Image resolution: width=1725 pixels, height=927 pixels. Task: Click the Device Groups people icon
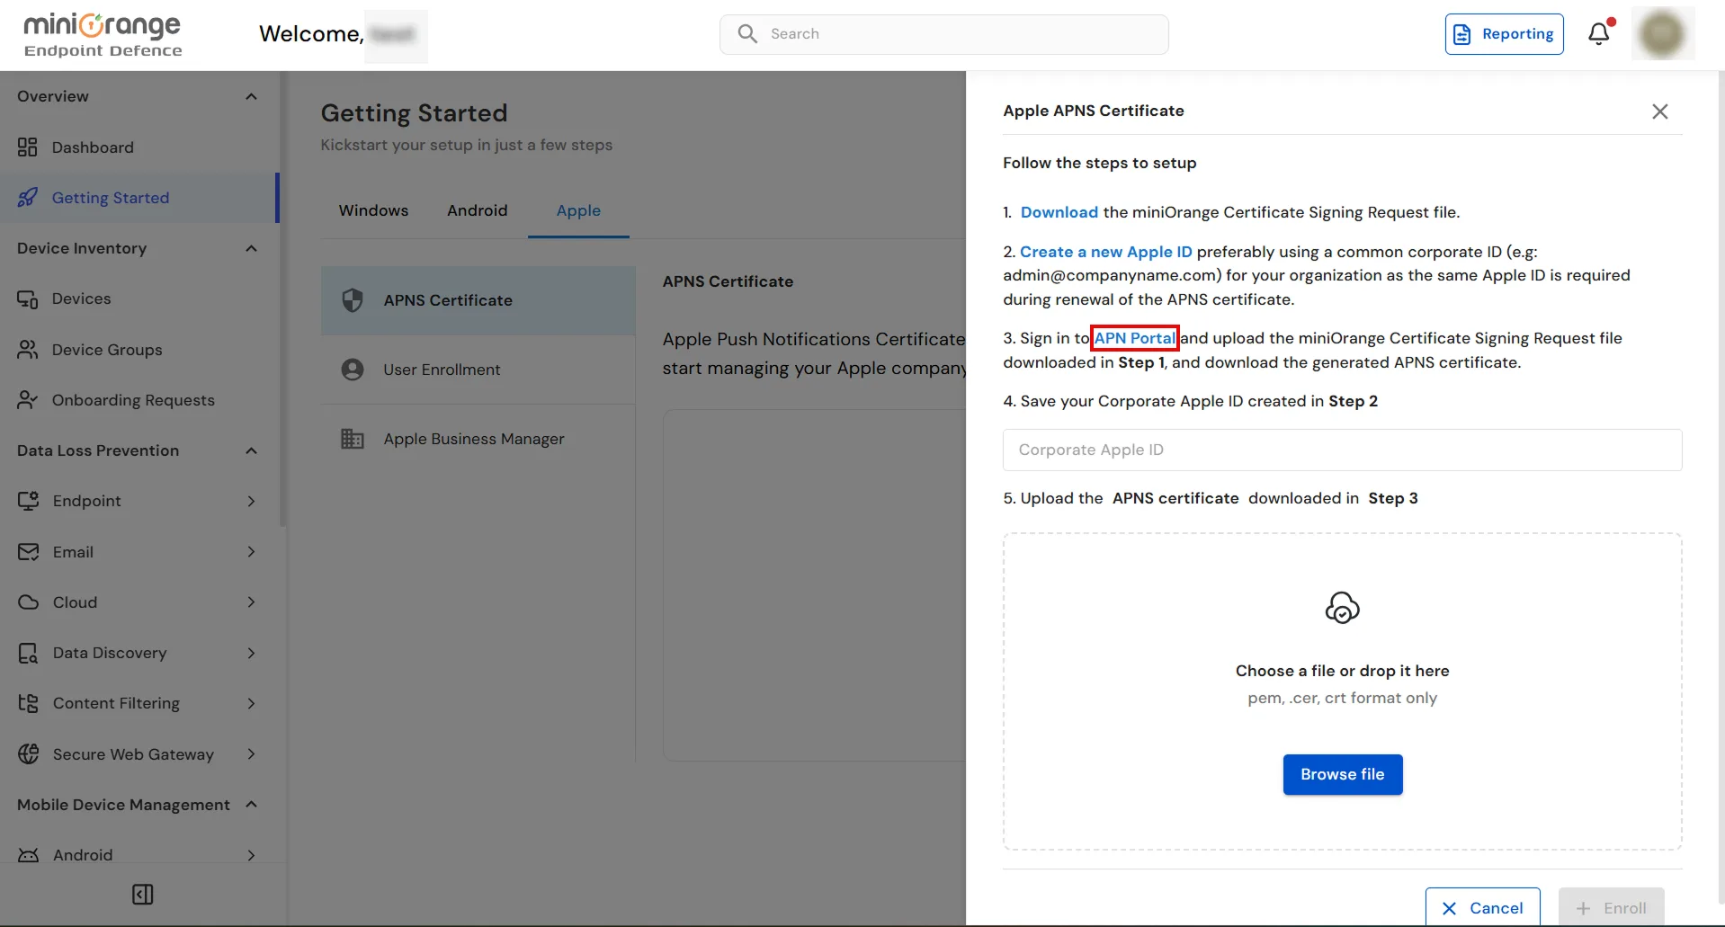coord(28,349)
